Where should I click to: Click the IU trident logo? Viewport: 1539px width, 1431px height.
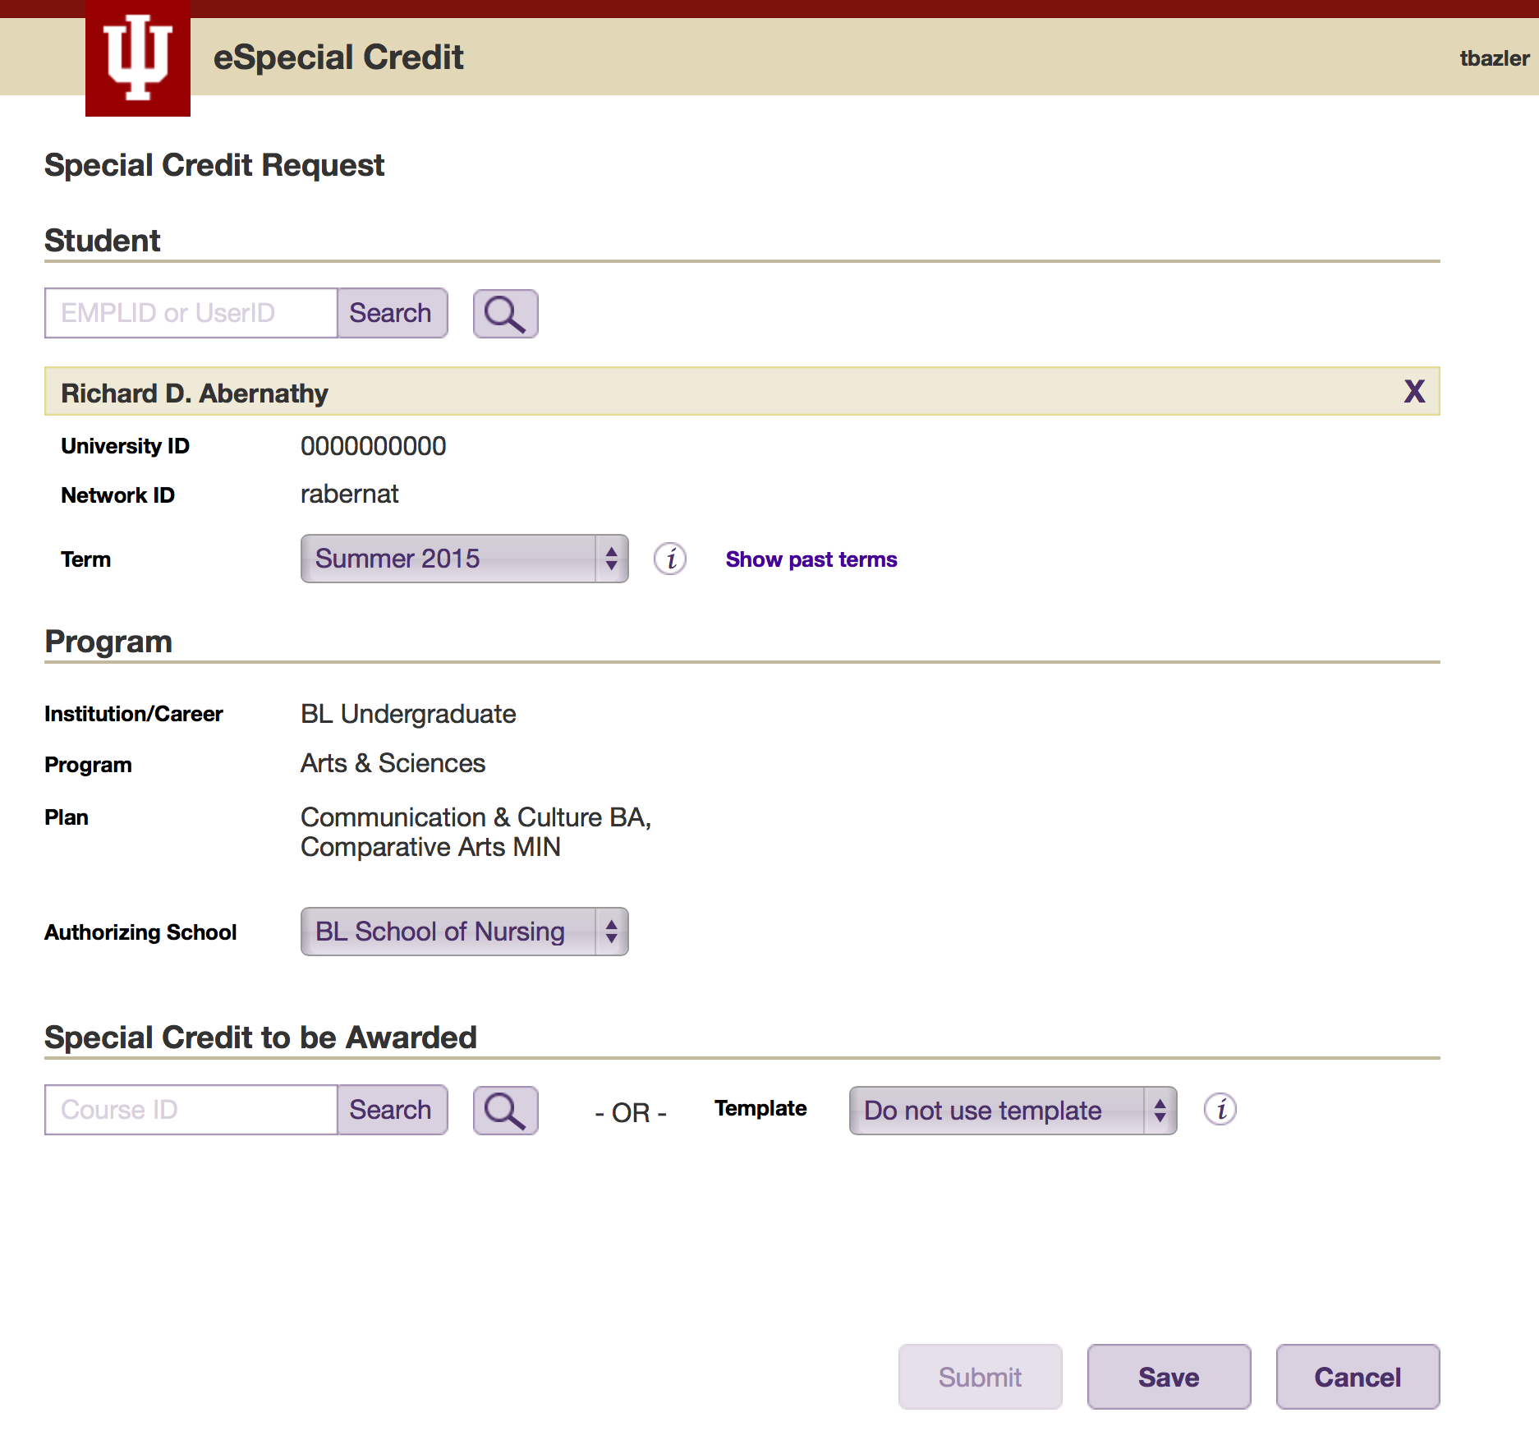[138, 58]
